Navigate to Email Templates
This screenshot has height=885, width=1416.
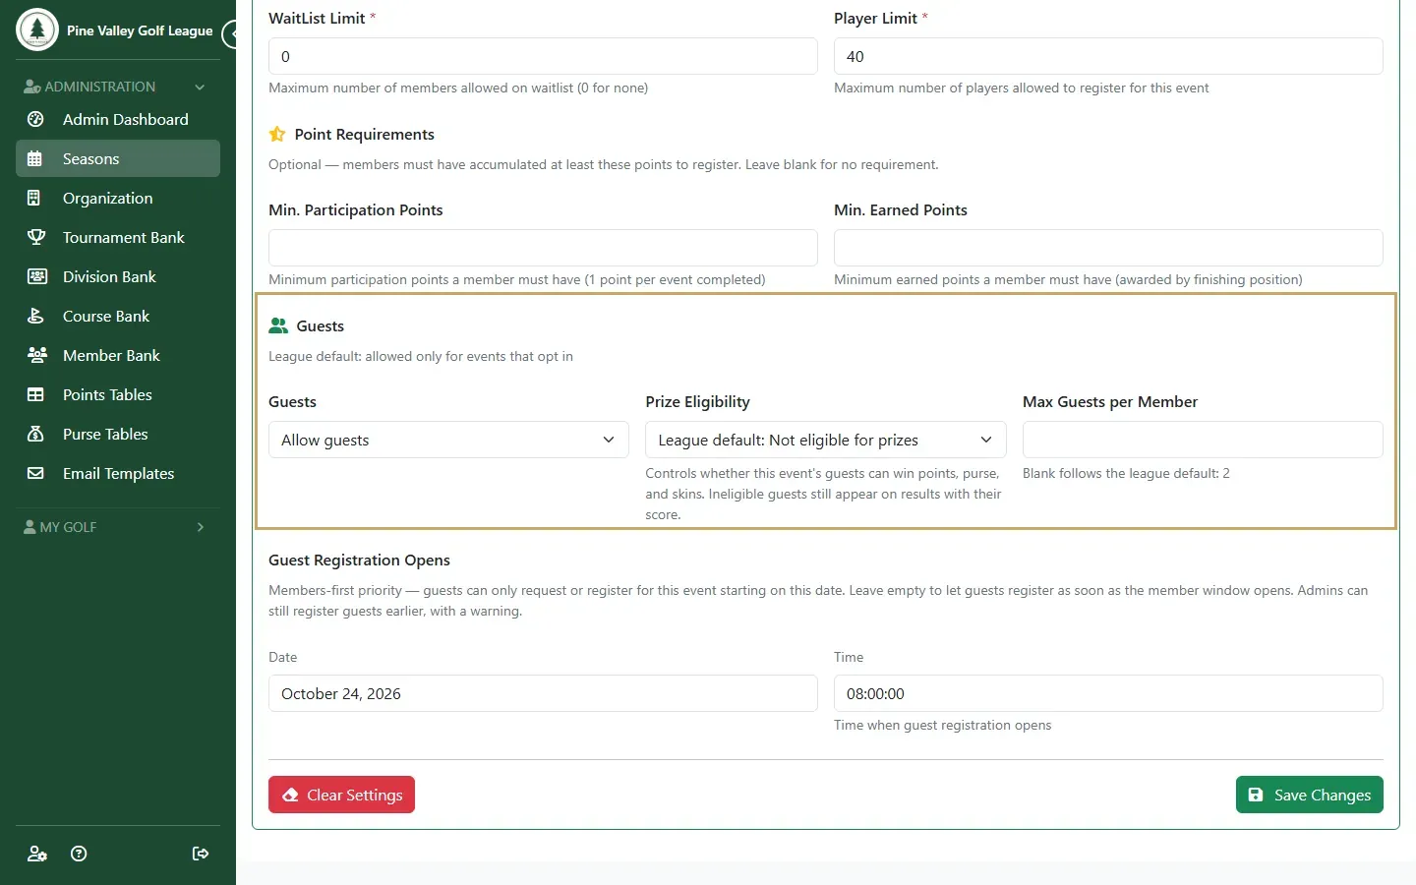118,473
